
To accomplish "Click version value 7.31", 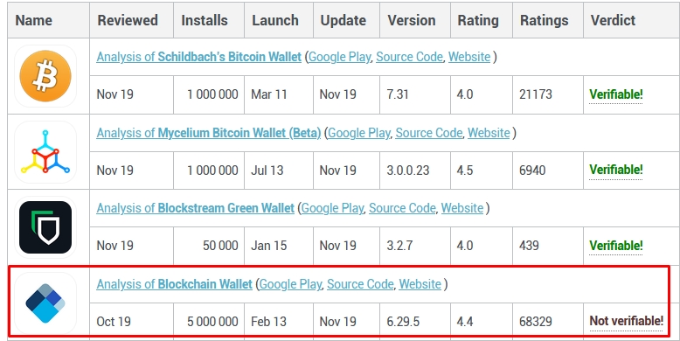I will (398, 94).
